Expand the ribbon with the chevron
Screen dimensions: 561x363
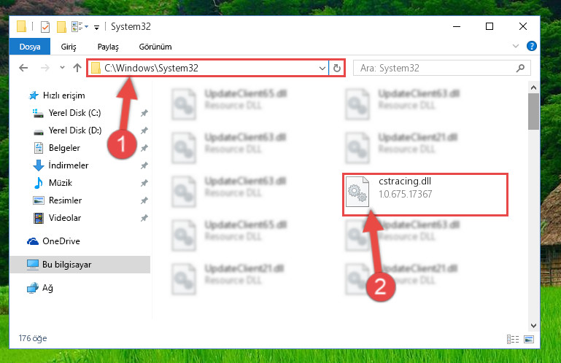[x=516, y=46]
